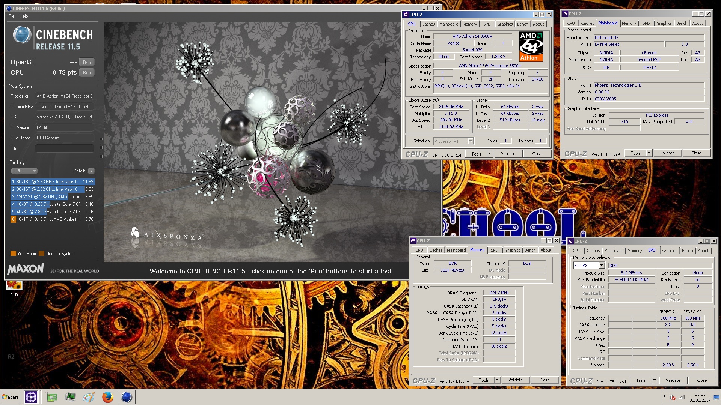Click the network card taskbar icon
The image size is (721, 405).
coord(52,397)
